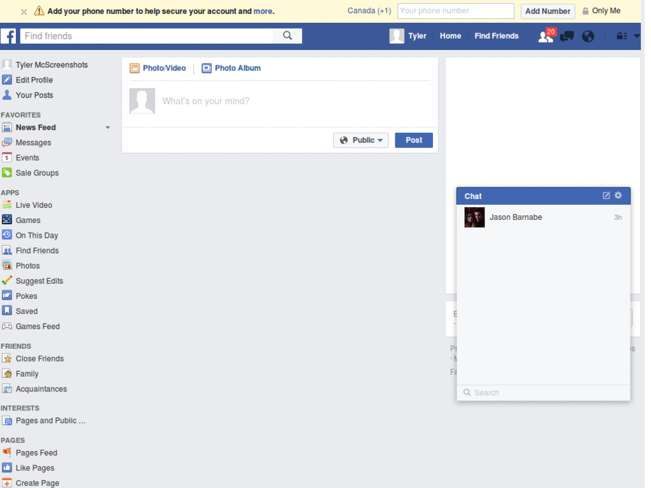Open the Only Me privacy selector

pyautogui.click(x=601, y=11)
